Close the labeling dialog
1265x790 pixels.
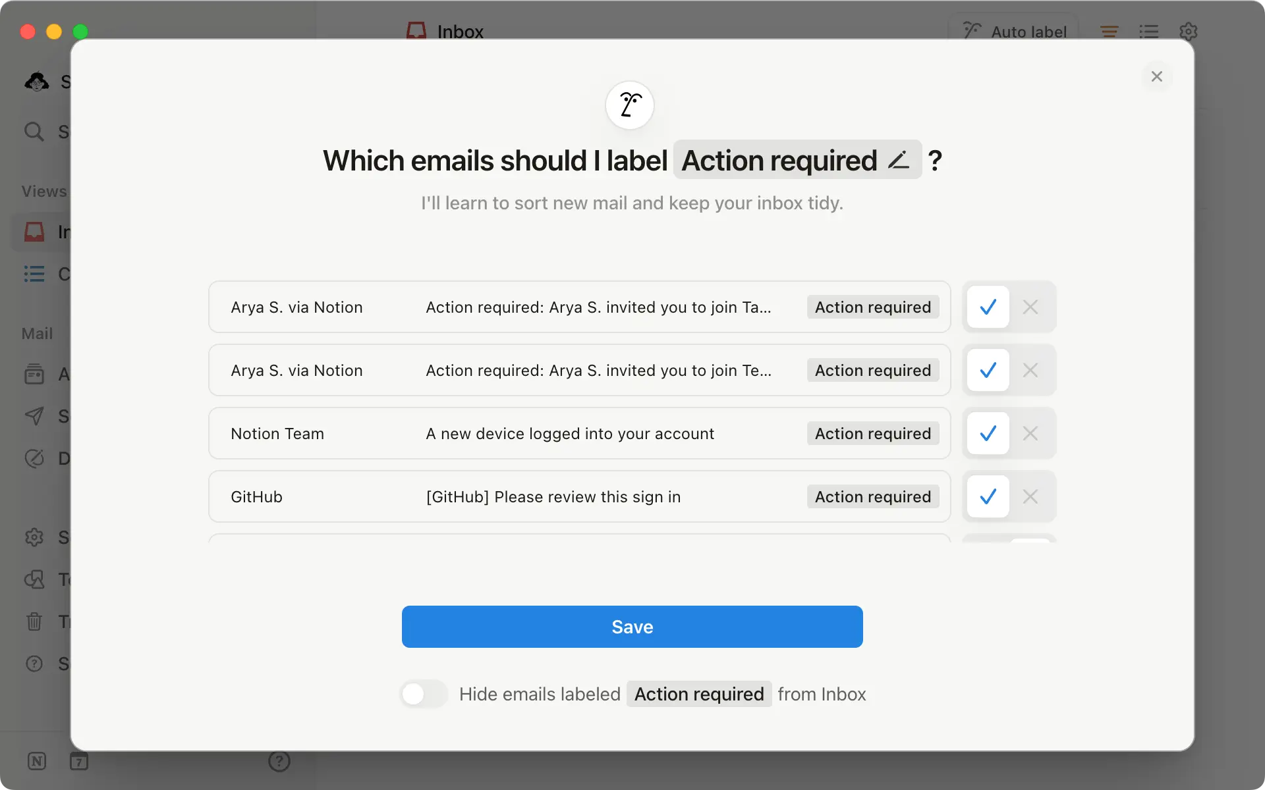[1157, 76]
